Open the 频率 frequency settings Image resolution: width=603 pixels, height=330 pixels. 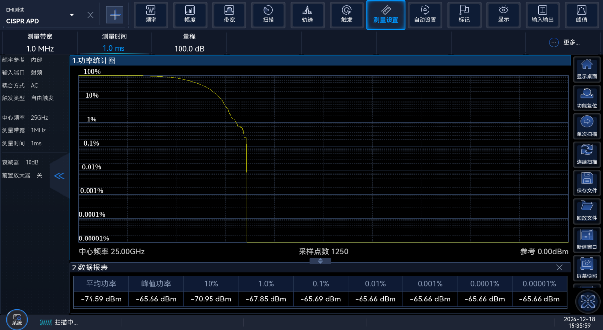(x=151, y=15)
